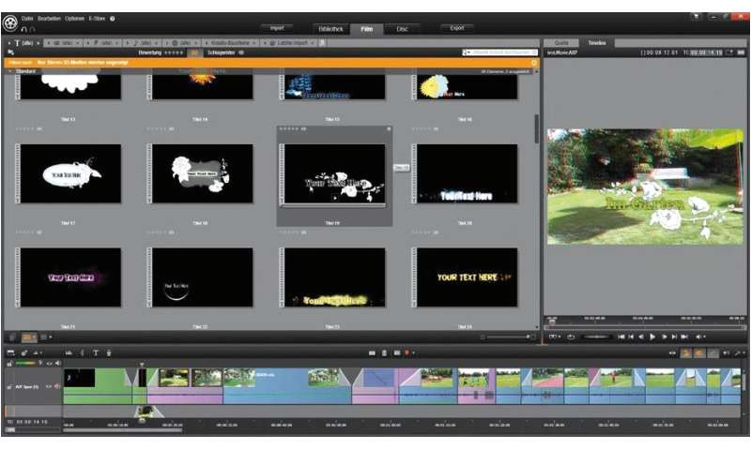Select the Title text tool in timeline toolbar

pos(96,352)
